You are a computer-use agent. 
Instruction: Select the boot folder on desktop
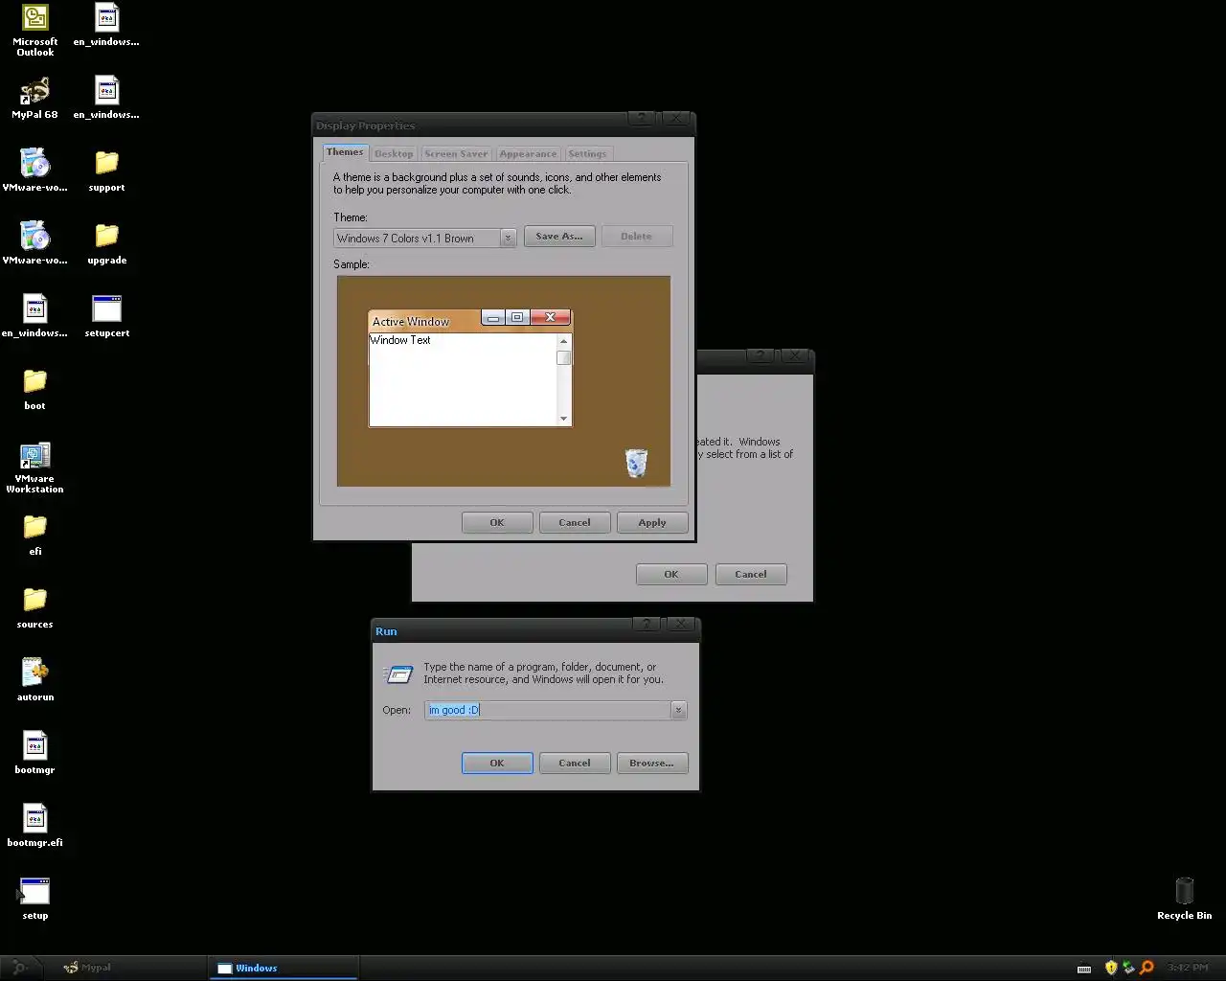(x=34, y=389)
